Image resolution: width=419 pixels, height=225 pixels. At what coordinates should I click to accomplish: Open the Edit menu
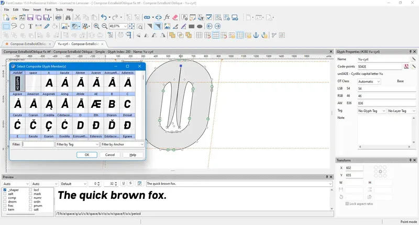coord(16,9)
